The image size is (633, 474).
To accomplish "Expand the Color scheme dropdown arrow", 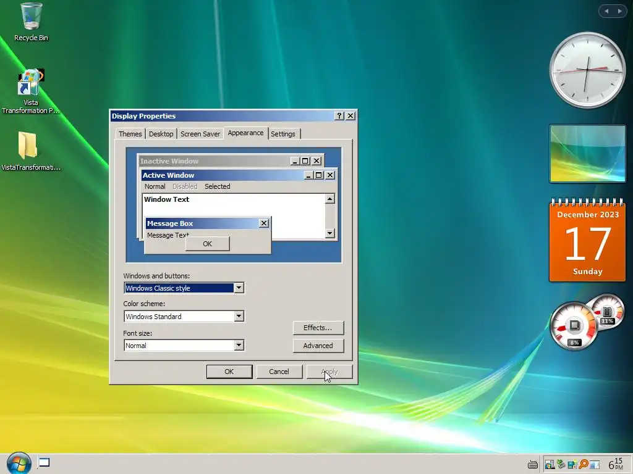I will click(239, 317).
